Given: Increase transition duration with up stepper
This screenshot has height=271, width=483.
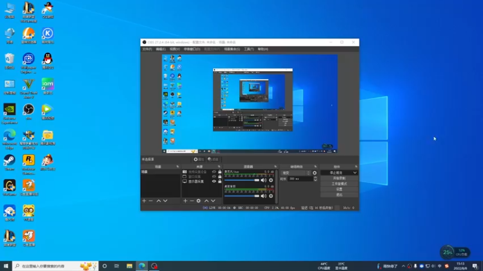Looking at the screenshot, I should pos(315,178).
